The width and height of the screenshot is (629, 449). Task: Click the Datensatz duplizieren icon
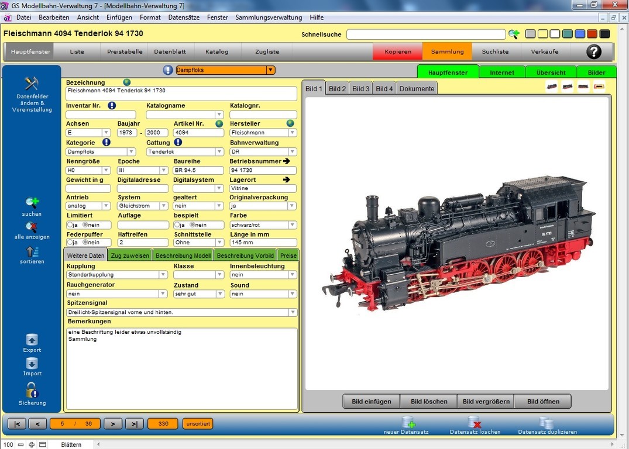point(546,423)
